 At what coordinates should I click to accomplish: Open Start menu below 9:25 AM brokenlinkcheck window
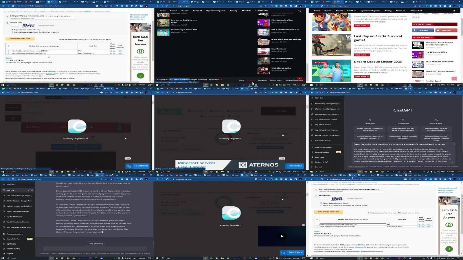click(3, 85)
